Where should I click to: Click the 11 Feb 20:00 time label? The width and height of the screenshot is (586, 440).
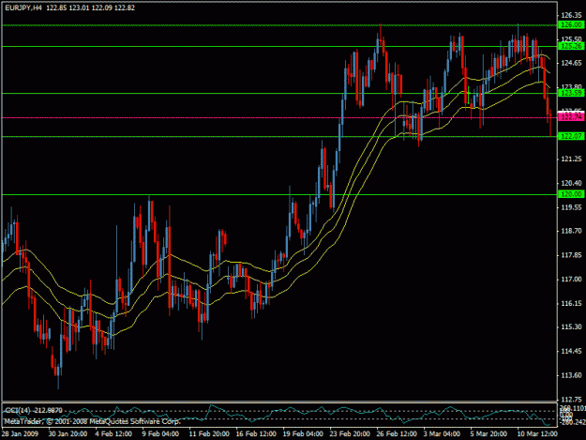[209, 434]
